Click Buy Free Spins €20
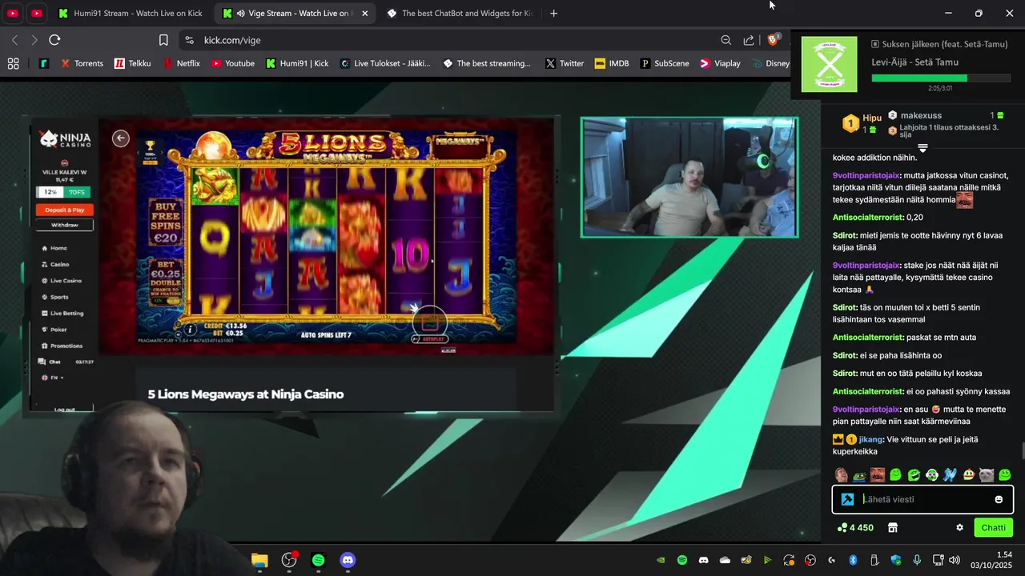This screenshot has width=1025, height=576. pyautogui.click(x=166, y=222)
